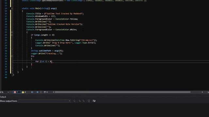
Task: Toggle word wrap in Output pane
Action: (x=94, y=101)
